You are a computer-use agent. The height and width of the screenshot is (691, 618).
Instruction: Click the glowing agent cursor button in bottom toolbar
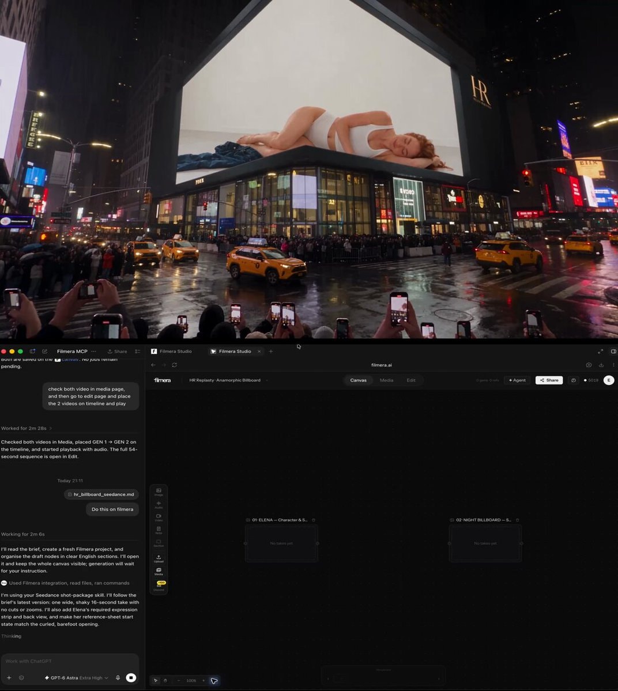tap(214, 681)
